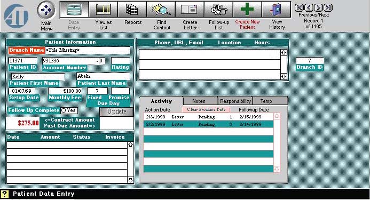Click the Hours column header

point(262,43)
